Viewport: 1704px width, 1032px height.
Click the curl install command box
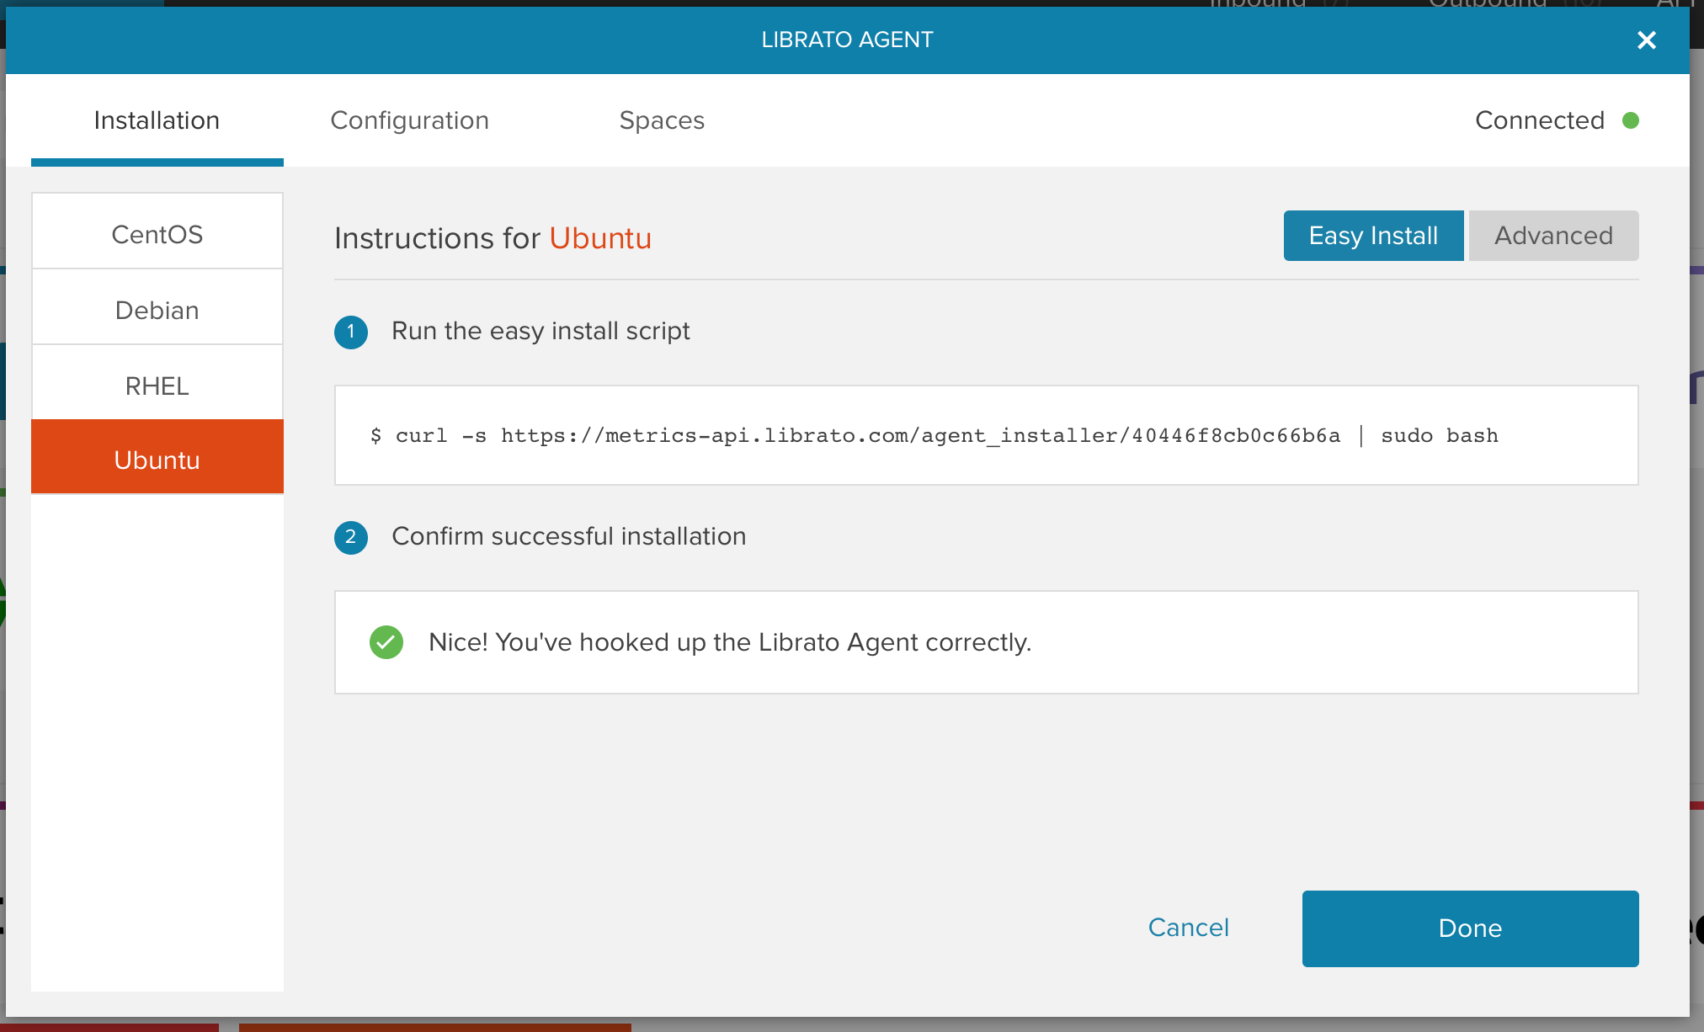pyautogui.click(x=986, y=435)
